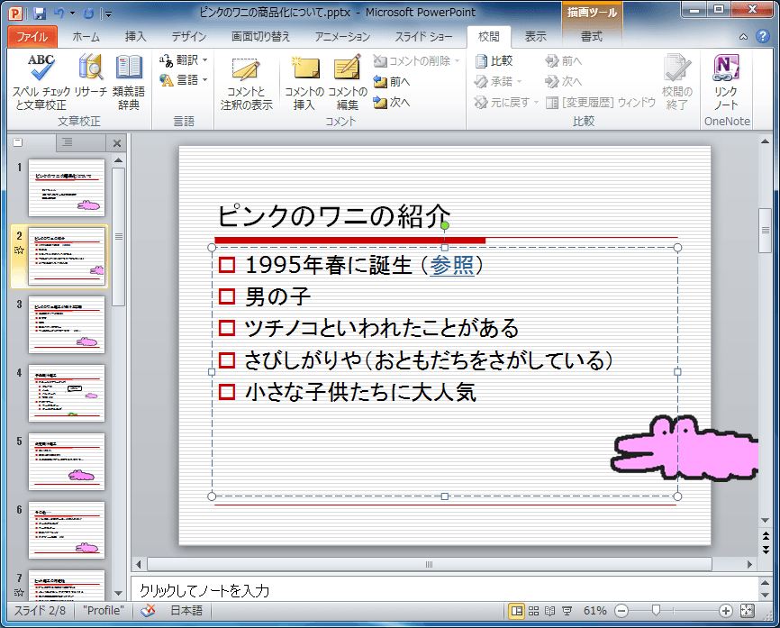Click Undo icon in Quick Access Toolbar
The width and height of the screenshot is (780, 628).
click(x=59, y=14)
